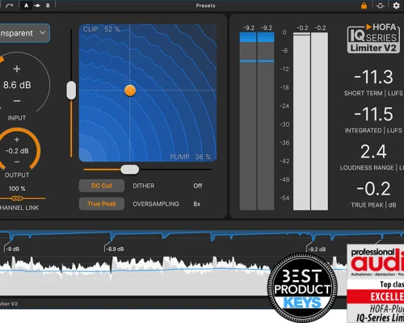Click the horizontal PUMP slider handle
404x323 pixels.
129,170
